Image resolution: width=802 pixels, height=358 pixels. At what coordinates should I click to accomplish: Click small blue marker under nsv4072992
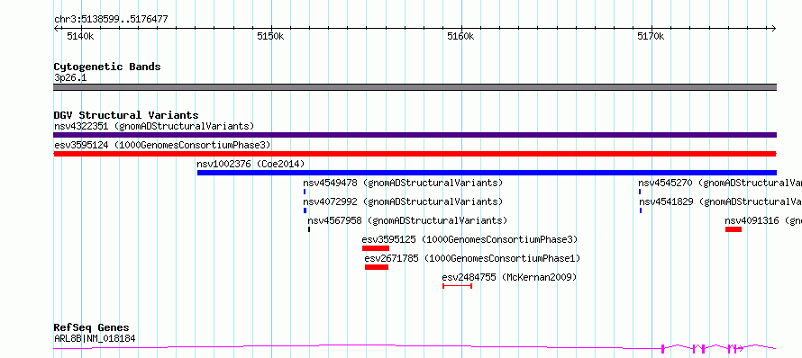point(305,210)
